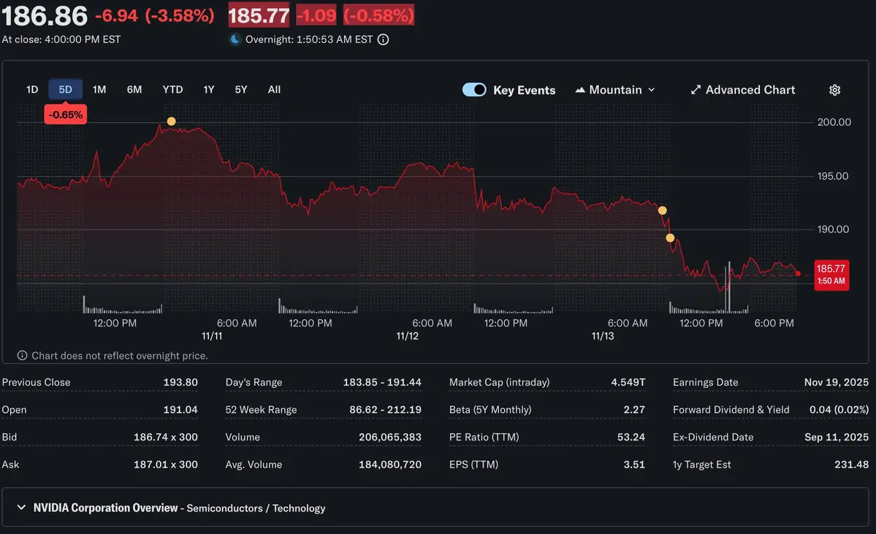Click the overnight price info icon
The height and width of the screenshot is (534, 876).
click(x=383, y=39)
